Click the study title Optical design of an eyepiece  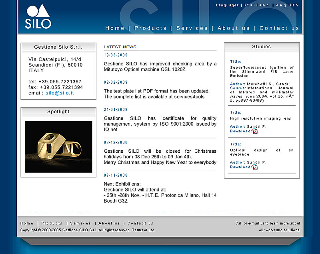262,152
